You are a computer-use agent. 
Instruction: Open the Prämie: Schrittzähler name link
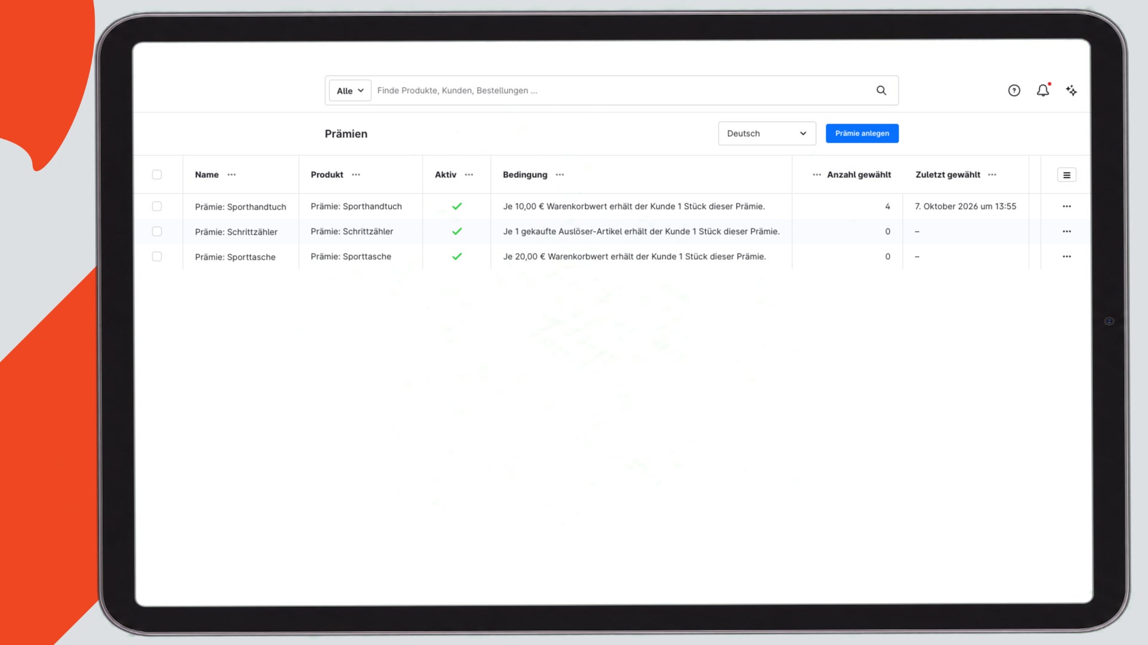[236, 232]
